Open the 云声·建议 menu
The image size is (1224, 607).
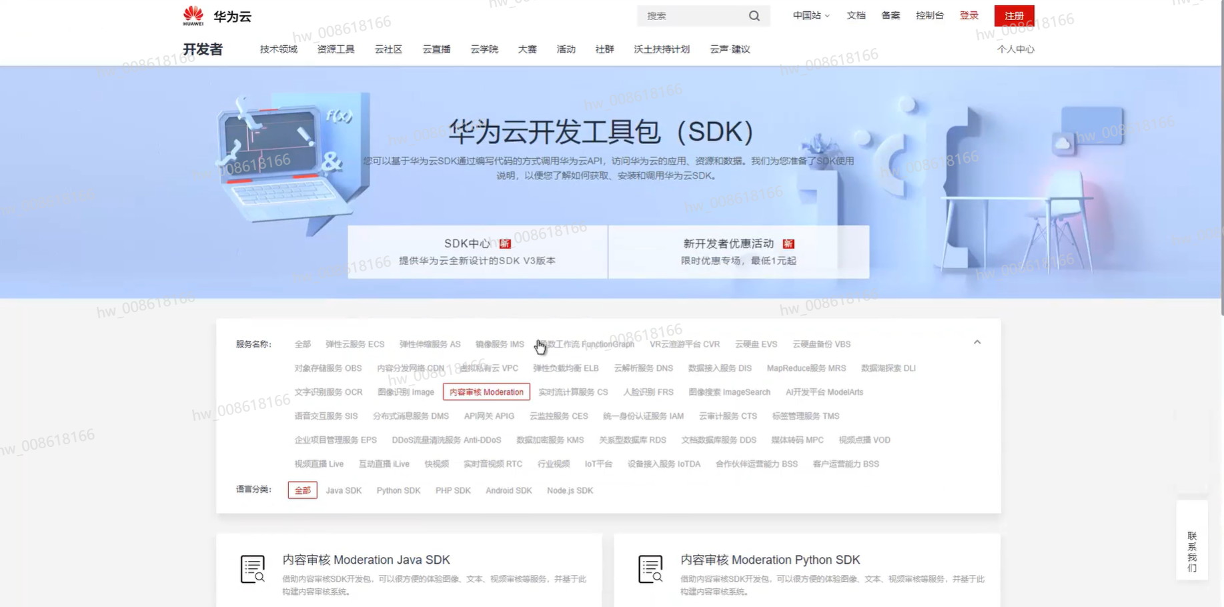click(x=730, y=49)
